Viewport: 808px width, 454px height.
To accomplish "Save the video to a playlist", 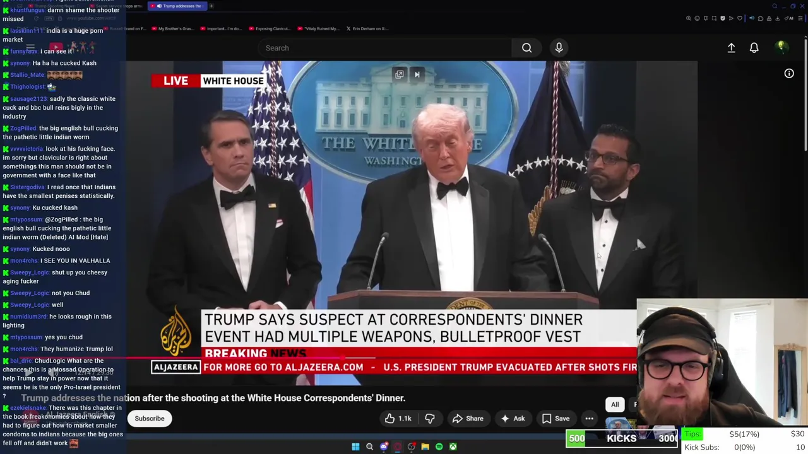I will tap(555, 419).
